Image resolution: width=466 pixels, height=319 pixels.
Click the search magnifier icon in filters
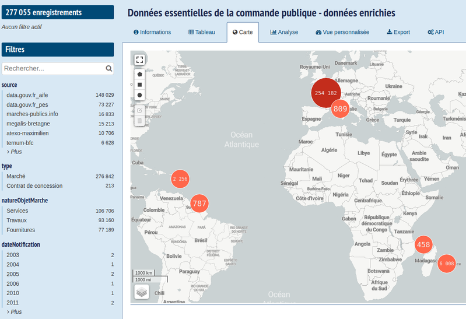(108, 69)
